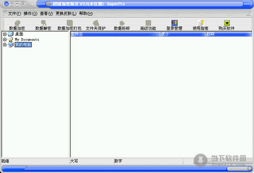This screenshot has width=254, height=173.
Task: Open the 操作(O) menu
Action: pyautogui.click(x=30, y=14)
